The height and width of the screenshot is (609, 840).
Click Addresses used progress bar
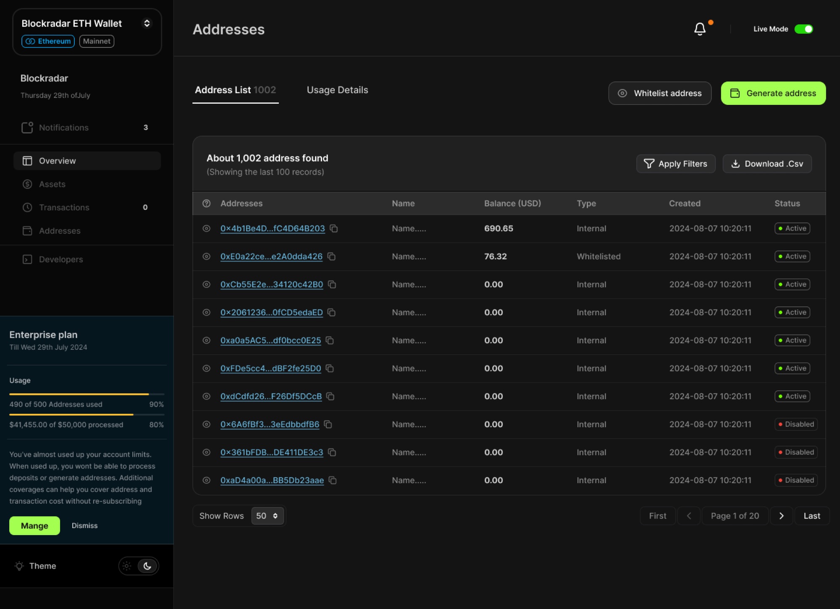click(x=87, y=394)
